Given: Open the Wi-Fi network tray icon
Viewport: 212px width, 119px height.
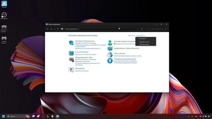Looking at the screenshot, I should (x=200, y=116).
